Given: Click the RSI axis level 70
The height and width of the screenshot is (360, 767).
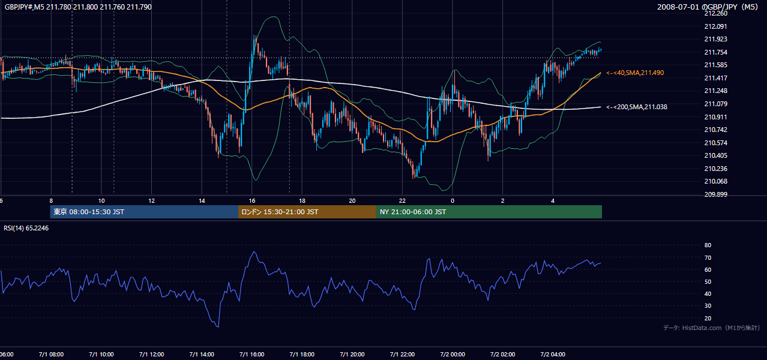Looking at the screenshot, I should (x=708, y=257).
